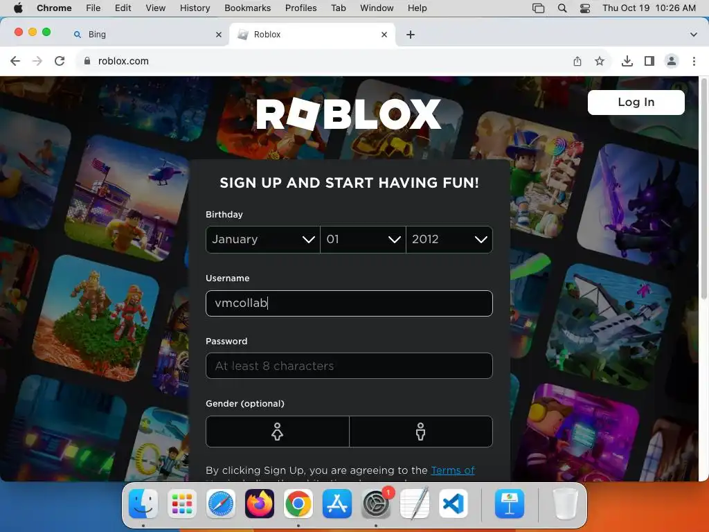The height and width of the screenshot is (532, 709).
Task: Open Keynote from the Dock
Action: (x=510, y=504)
